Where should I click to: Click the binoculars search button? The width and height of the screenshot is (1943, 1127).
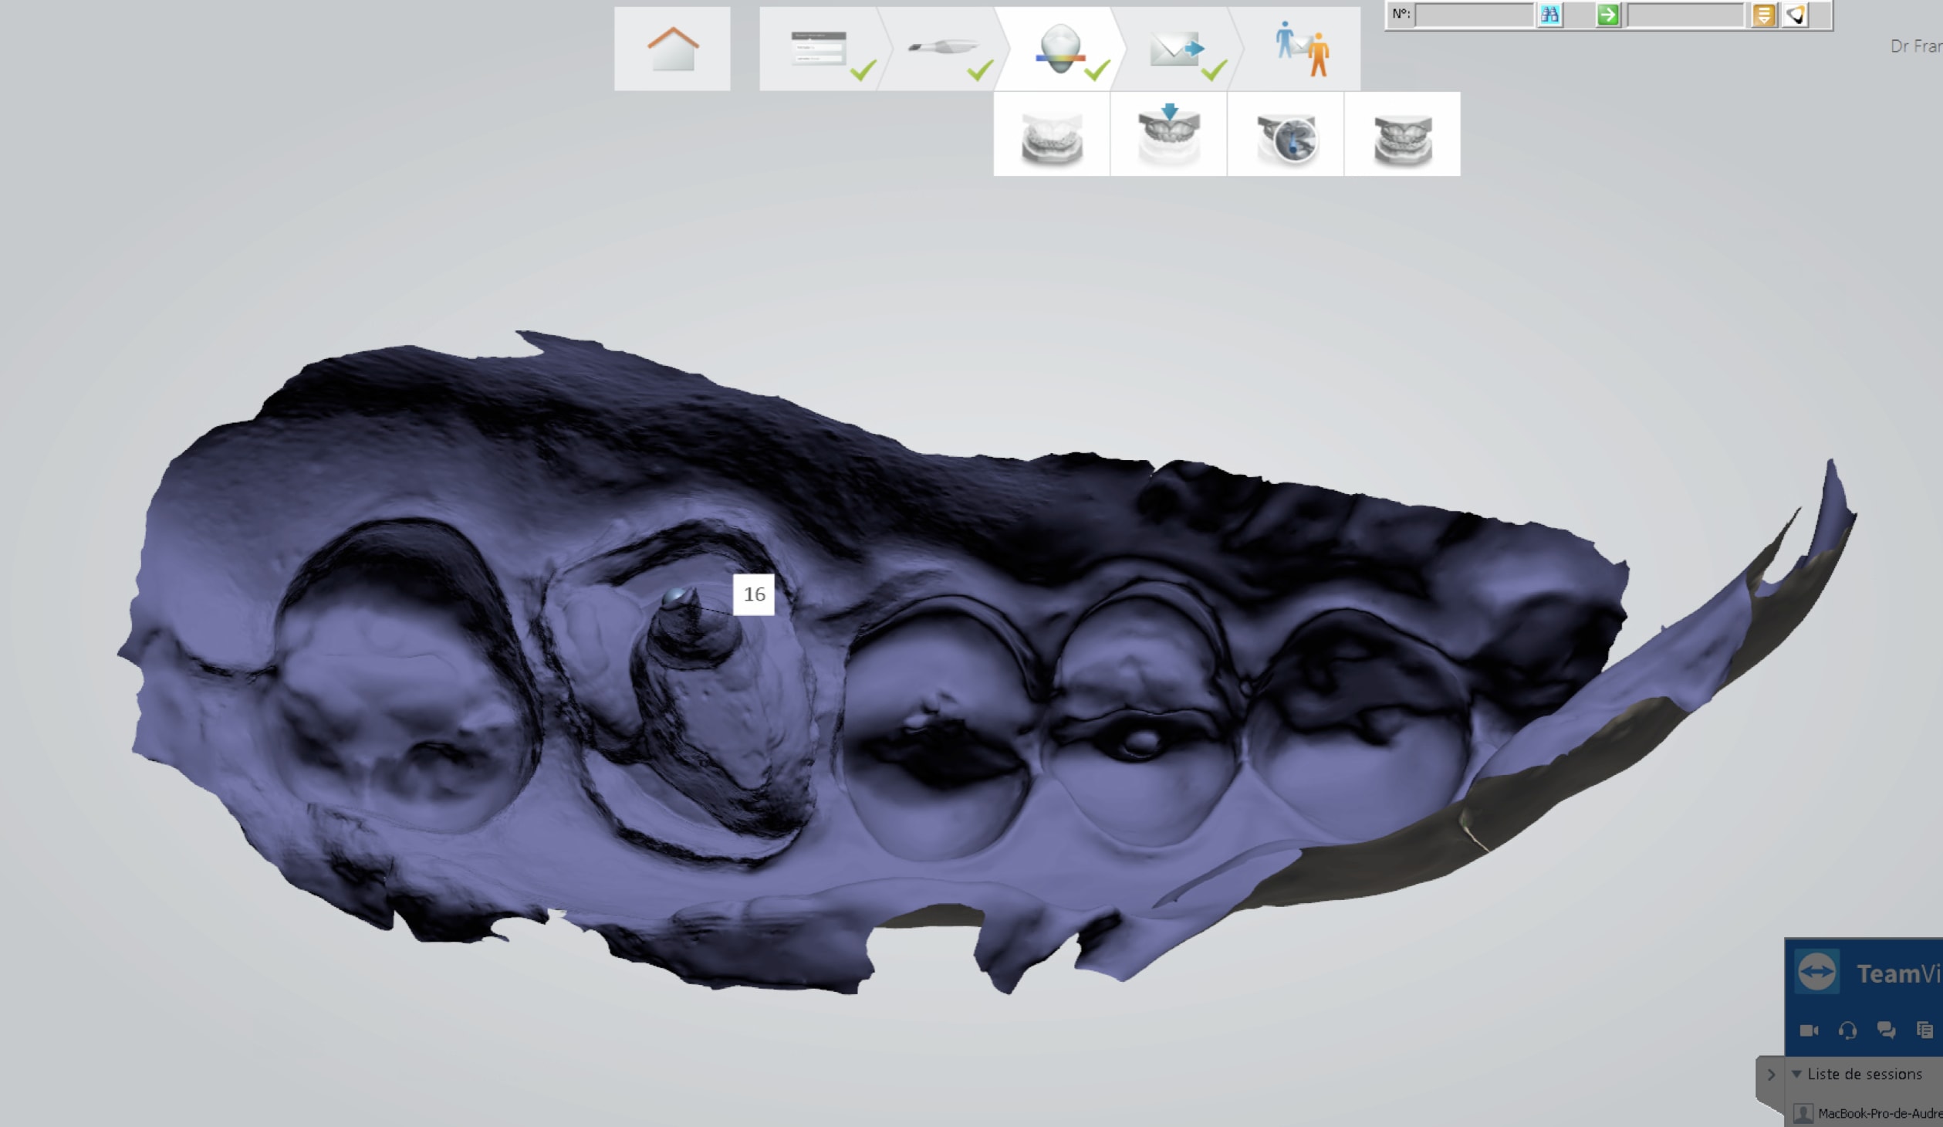click(1549, 15)
